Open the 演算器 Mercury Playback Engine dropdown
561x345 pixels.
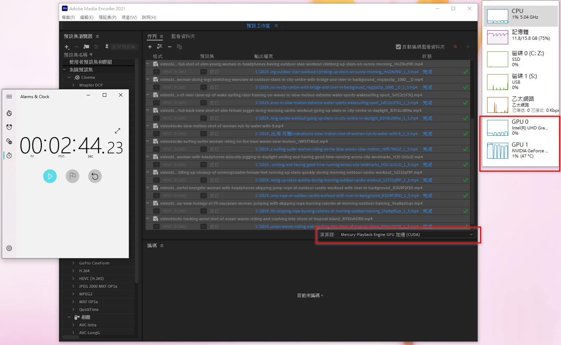tap(406, 235)
